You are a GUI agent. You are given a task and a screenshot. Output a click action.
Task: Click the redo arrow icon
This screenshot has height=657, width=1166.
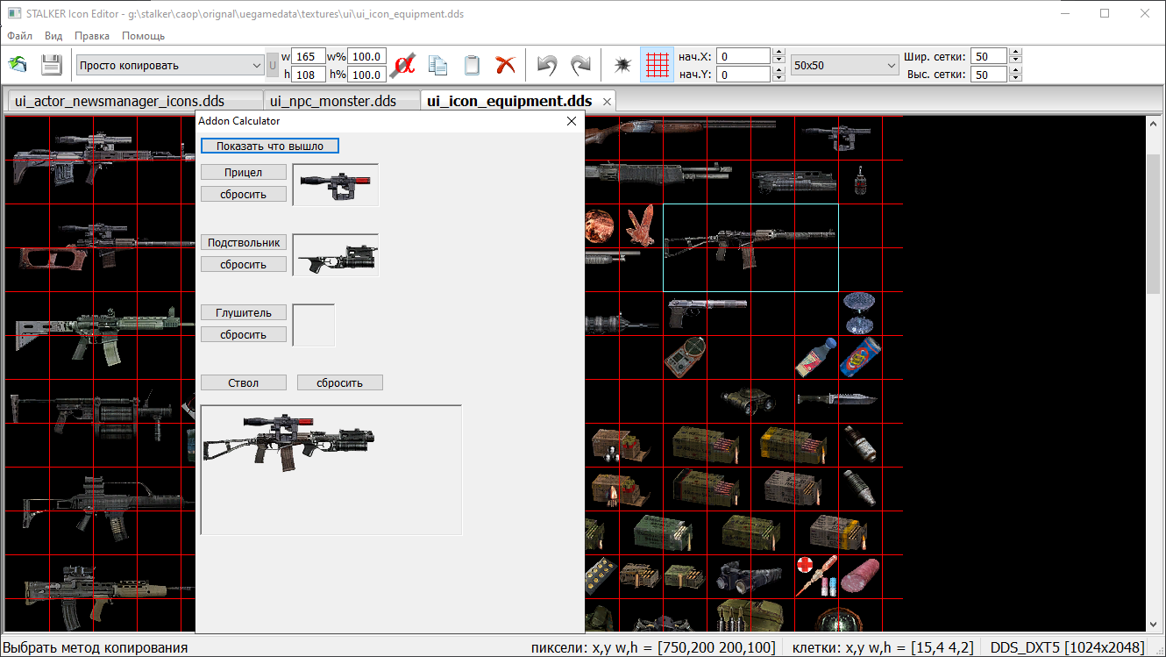point(580,65)
